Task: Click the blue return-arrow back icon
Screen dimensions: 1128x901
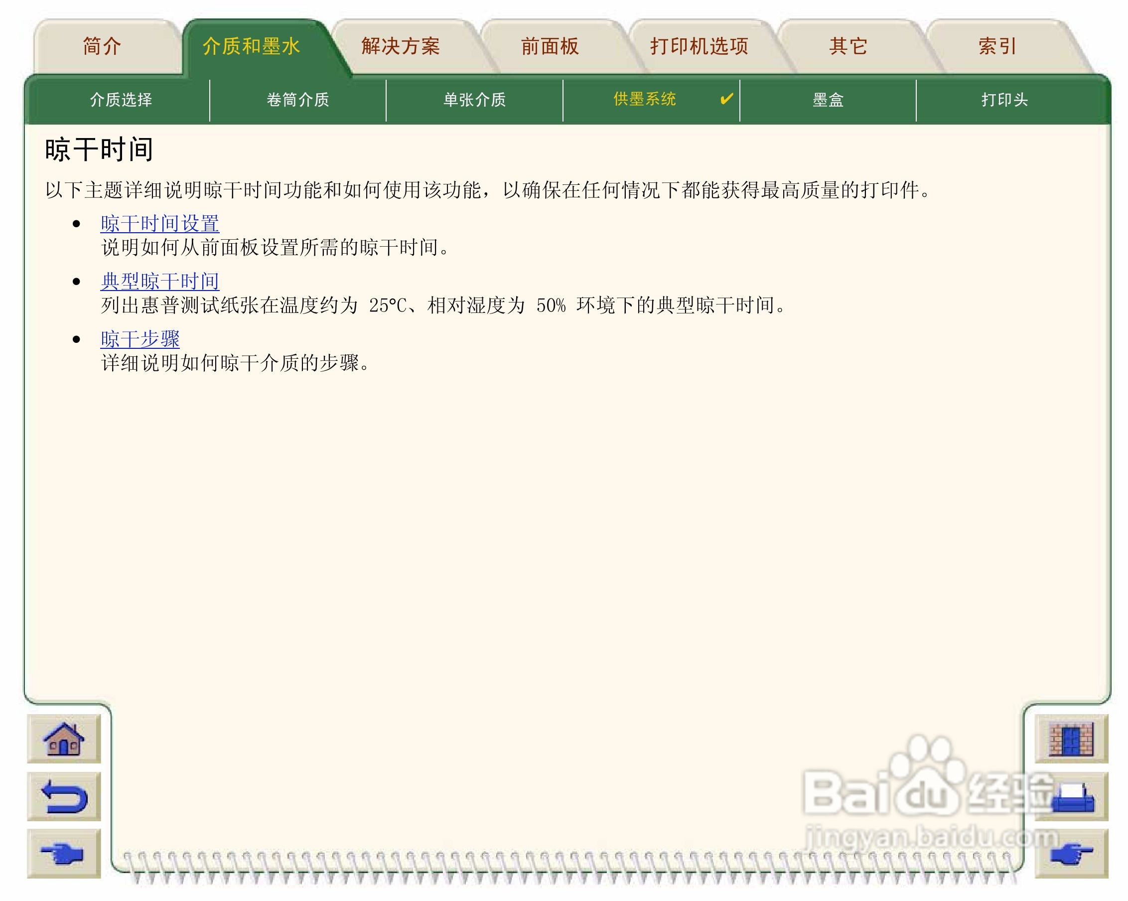Action: pyautogui.click(x=63, y=796)
